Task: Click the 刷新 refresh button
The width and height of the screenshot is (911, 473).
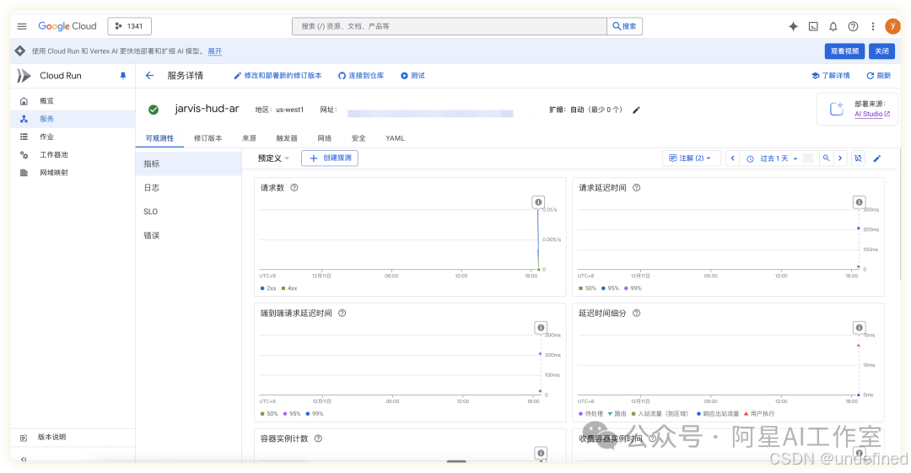Action: [878, 76]
